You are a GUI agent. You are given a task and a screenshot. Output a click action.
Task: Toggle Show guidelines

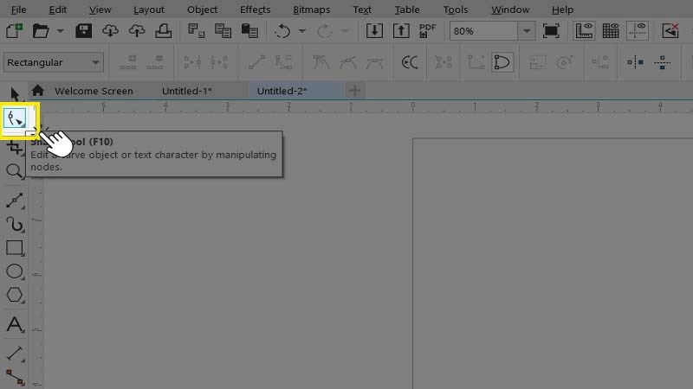[638, 31]
